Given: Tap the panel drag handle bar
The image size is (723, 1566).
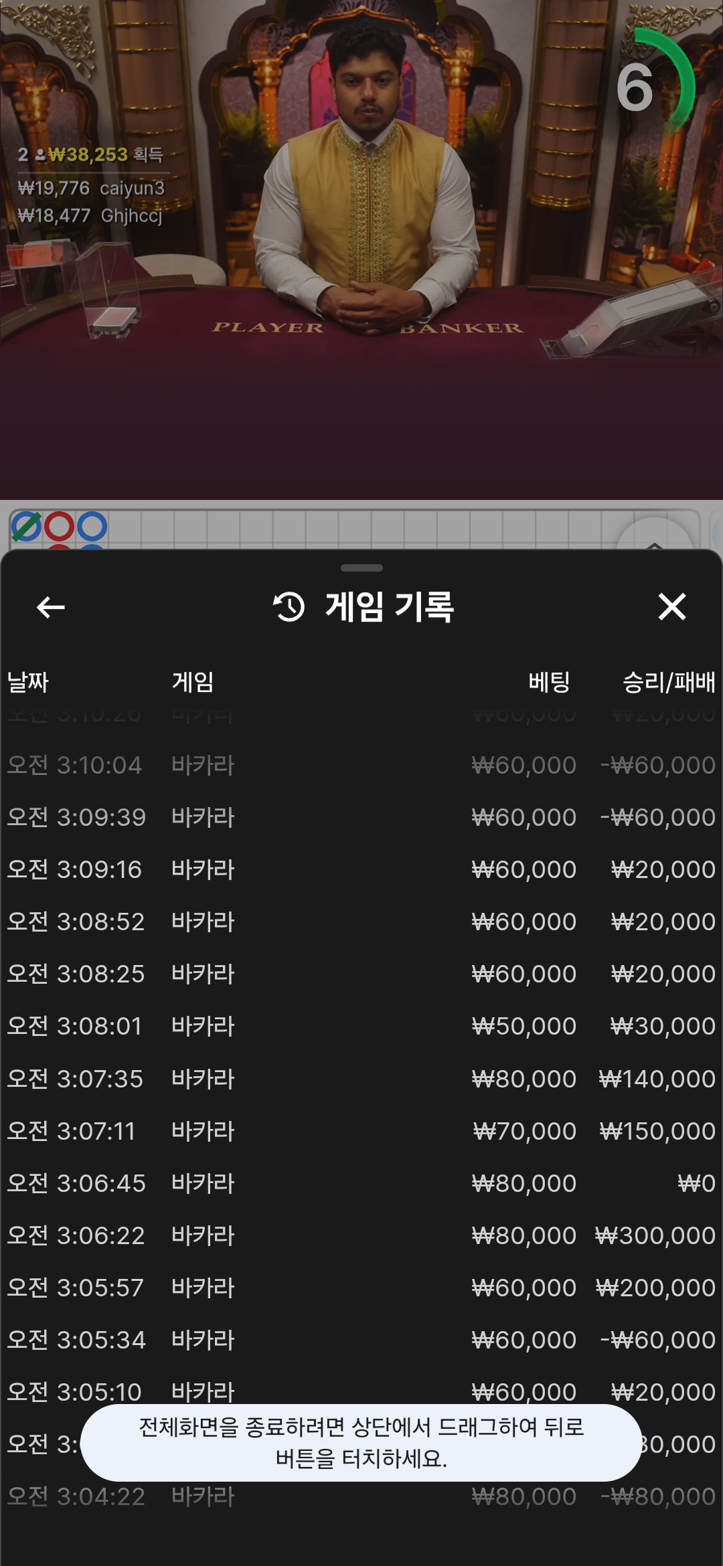Looking at the screenshot, I should (x=361, y=568).
